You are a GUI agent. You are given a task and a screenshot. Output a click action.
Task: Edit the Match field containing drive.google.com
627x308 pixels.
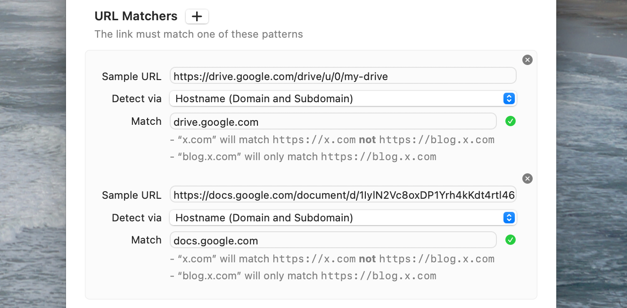click(x=333, y=121)
